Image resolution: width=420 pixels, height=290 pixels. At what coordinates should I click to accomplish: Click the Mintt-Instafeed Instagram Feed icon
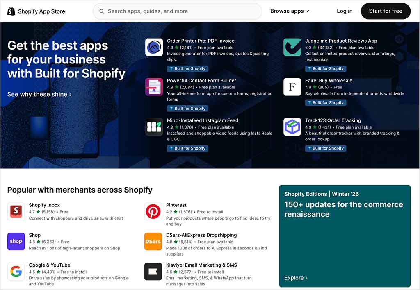tap(153, 127)
